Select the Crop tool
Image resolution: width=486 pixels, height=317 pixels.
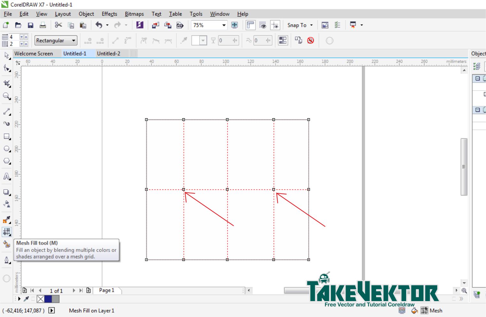tap(6, 83)
